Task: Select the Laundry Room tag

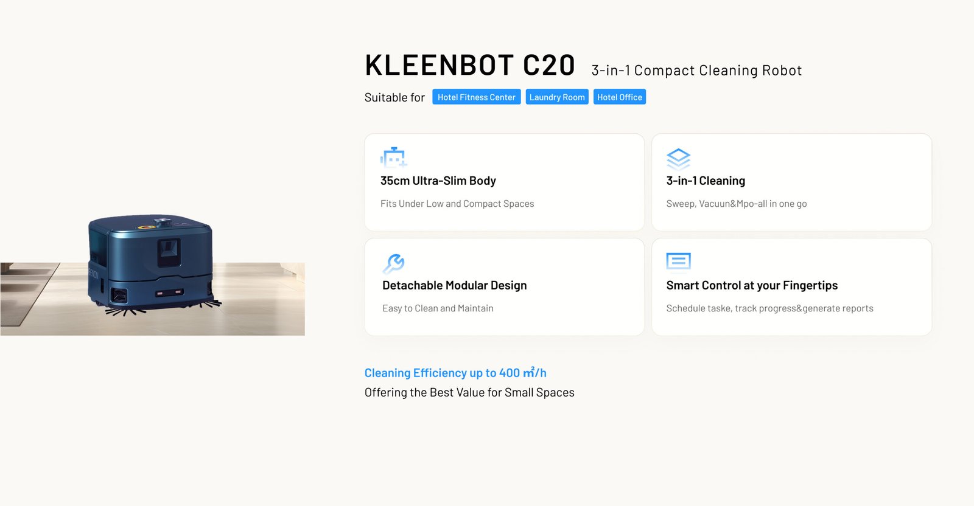Action: (556, 97)
